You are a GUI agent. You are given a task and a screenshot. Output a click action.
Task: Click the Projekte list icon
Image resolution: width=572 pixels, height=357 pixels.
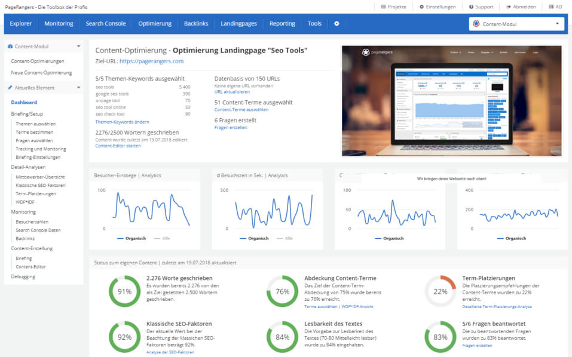click(x=383, y=7)
